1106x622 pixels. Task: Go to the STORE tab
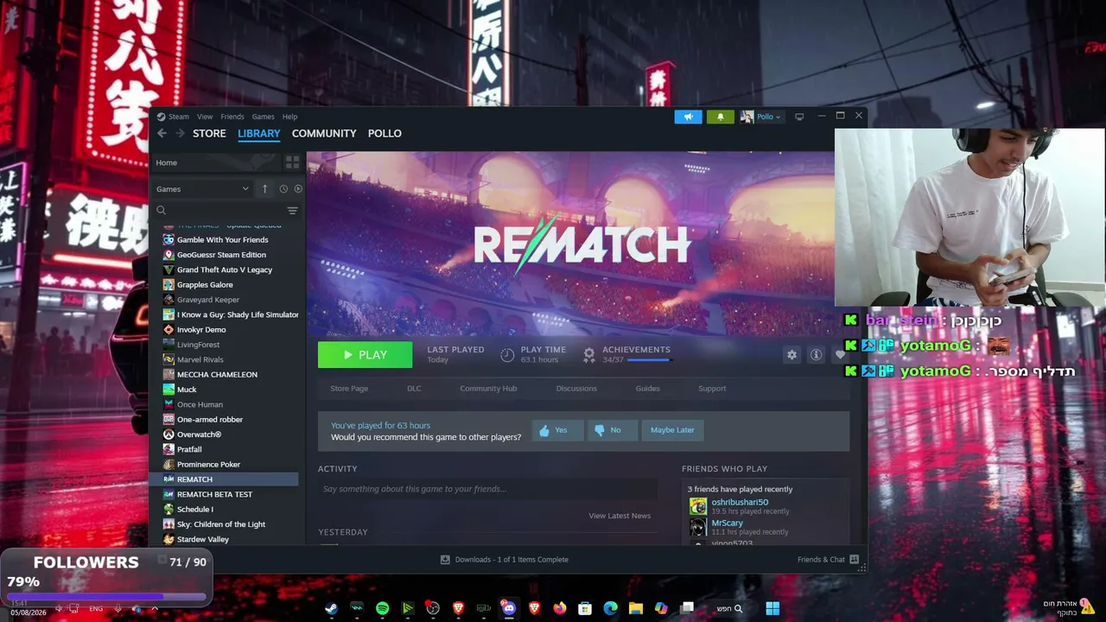209,133
